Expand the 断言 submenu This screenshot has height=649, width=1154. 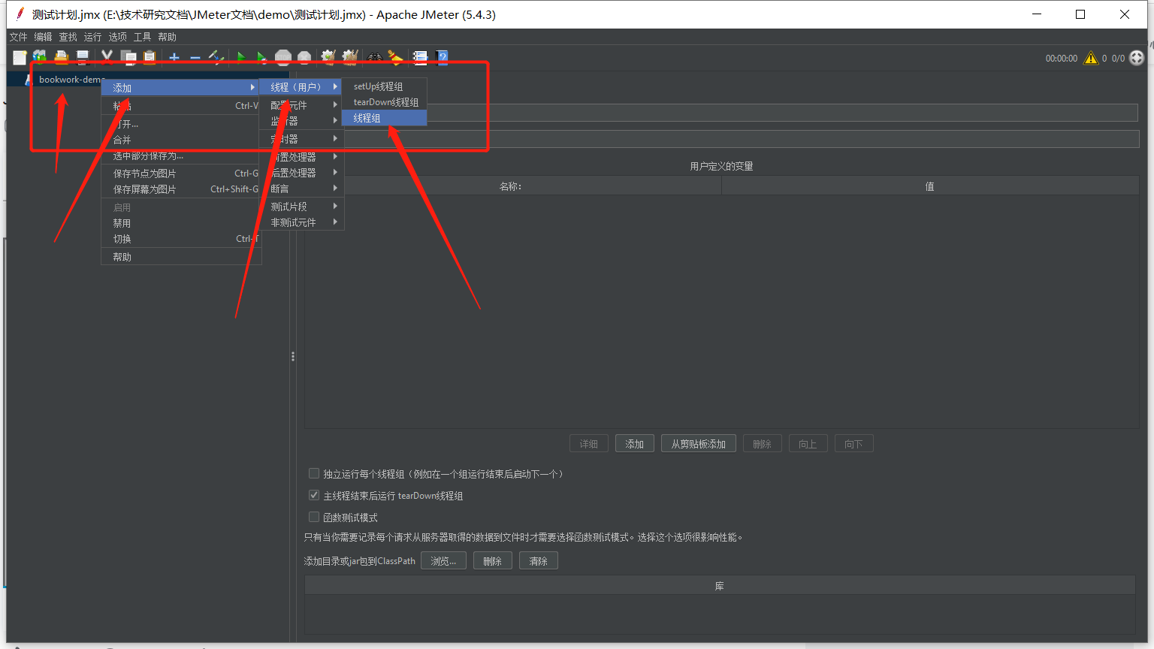pyautogui.click(x=301, y=189)
